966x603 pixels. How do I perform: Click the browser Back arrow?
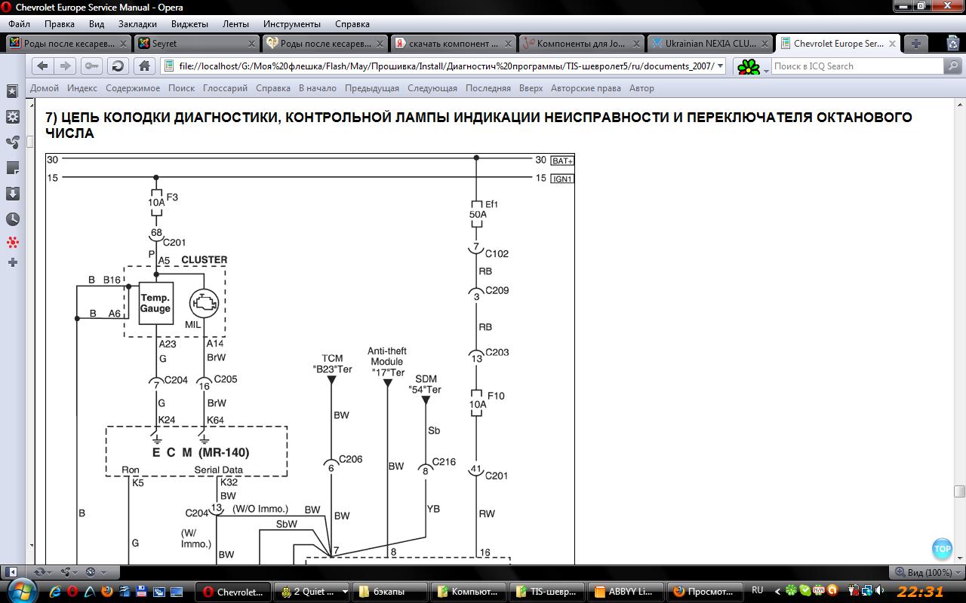coord(42,66)
